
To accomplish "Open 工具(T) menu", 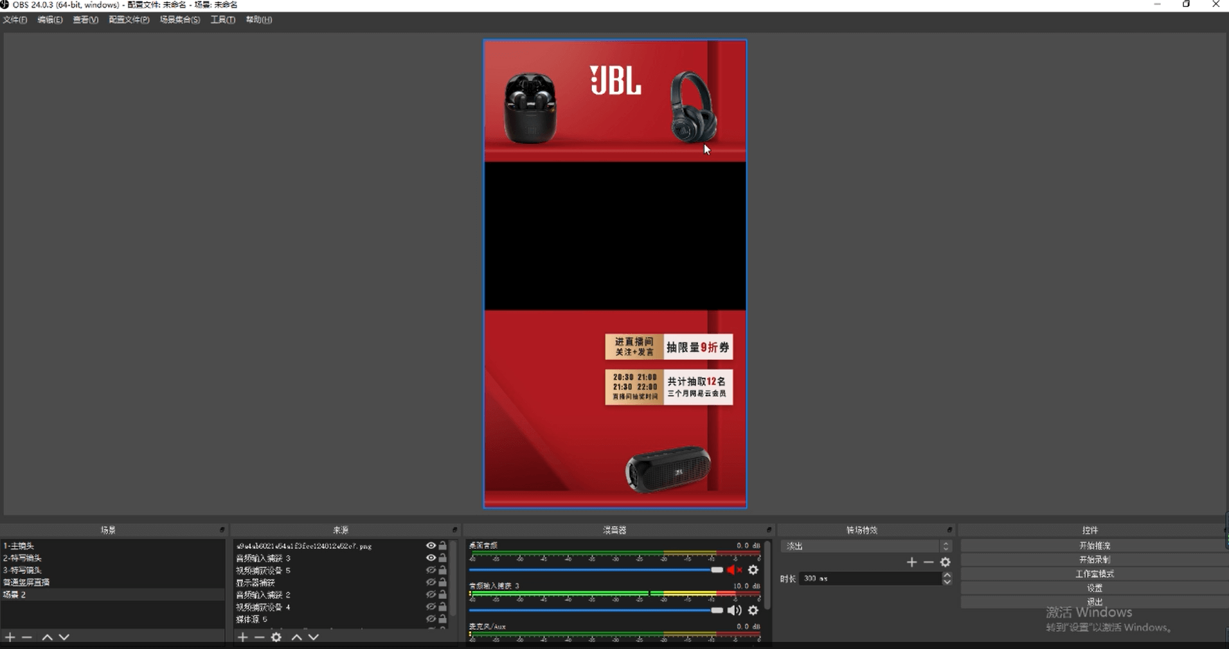I will (223, 20).
